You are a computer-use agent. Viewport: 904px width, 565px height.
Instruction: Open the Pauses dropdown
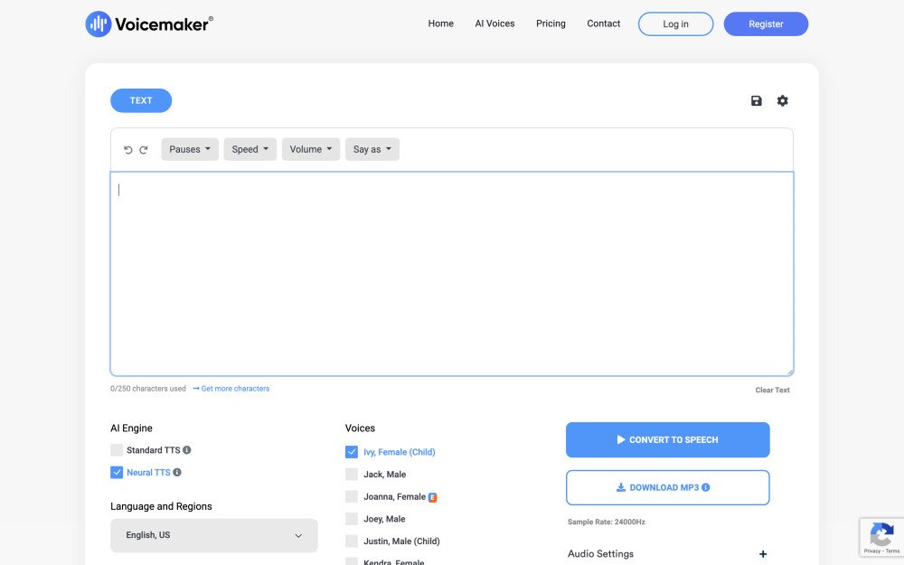point(190,150)
